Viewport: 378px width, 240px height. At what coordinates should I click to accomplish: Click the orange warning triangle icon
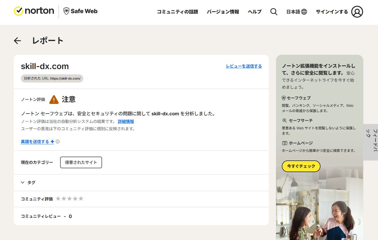pos(54,100)
